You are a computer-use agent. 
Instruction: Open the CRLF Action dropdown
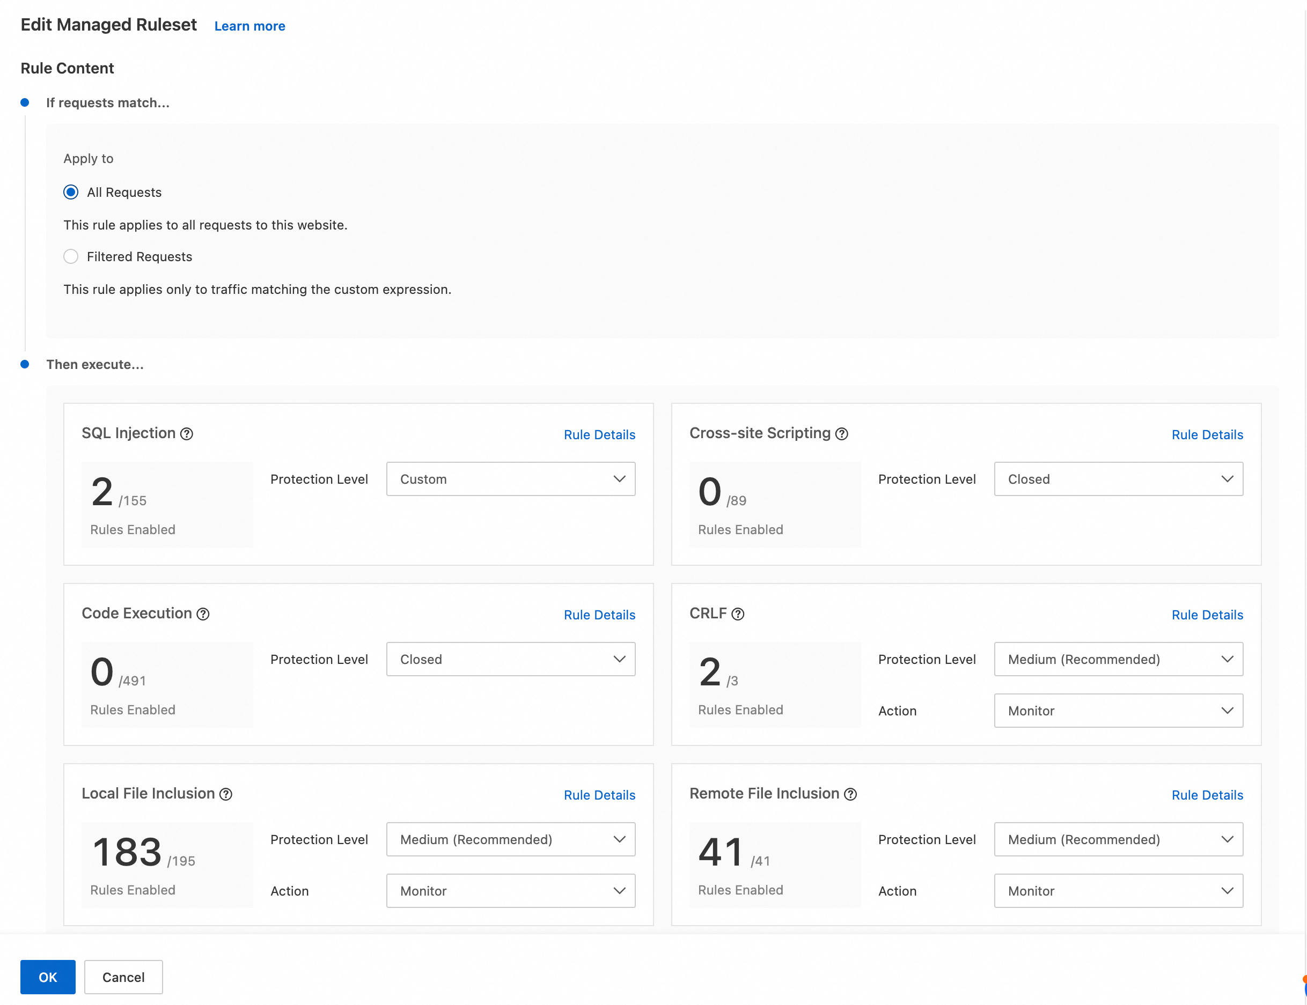pos(1119,710)
